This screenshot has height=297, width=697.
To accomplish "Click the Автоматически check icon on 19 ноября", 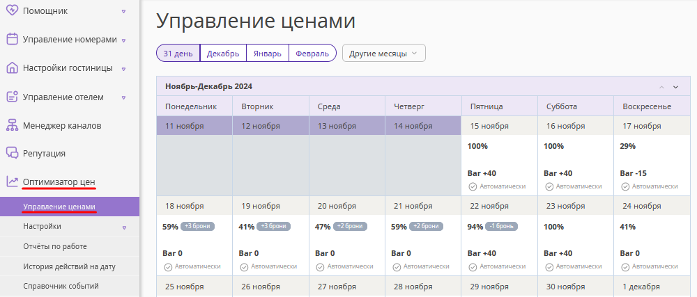I will click(x=244, y=267).
